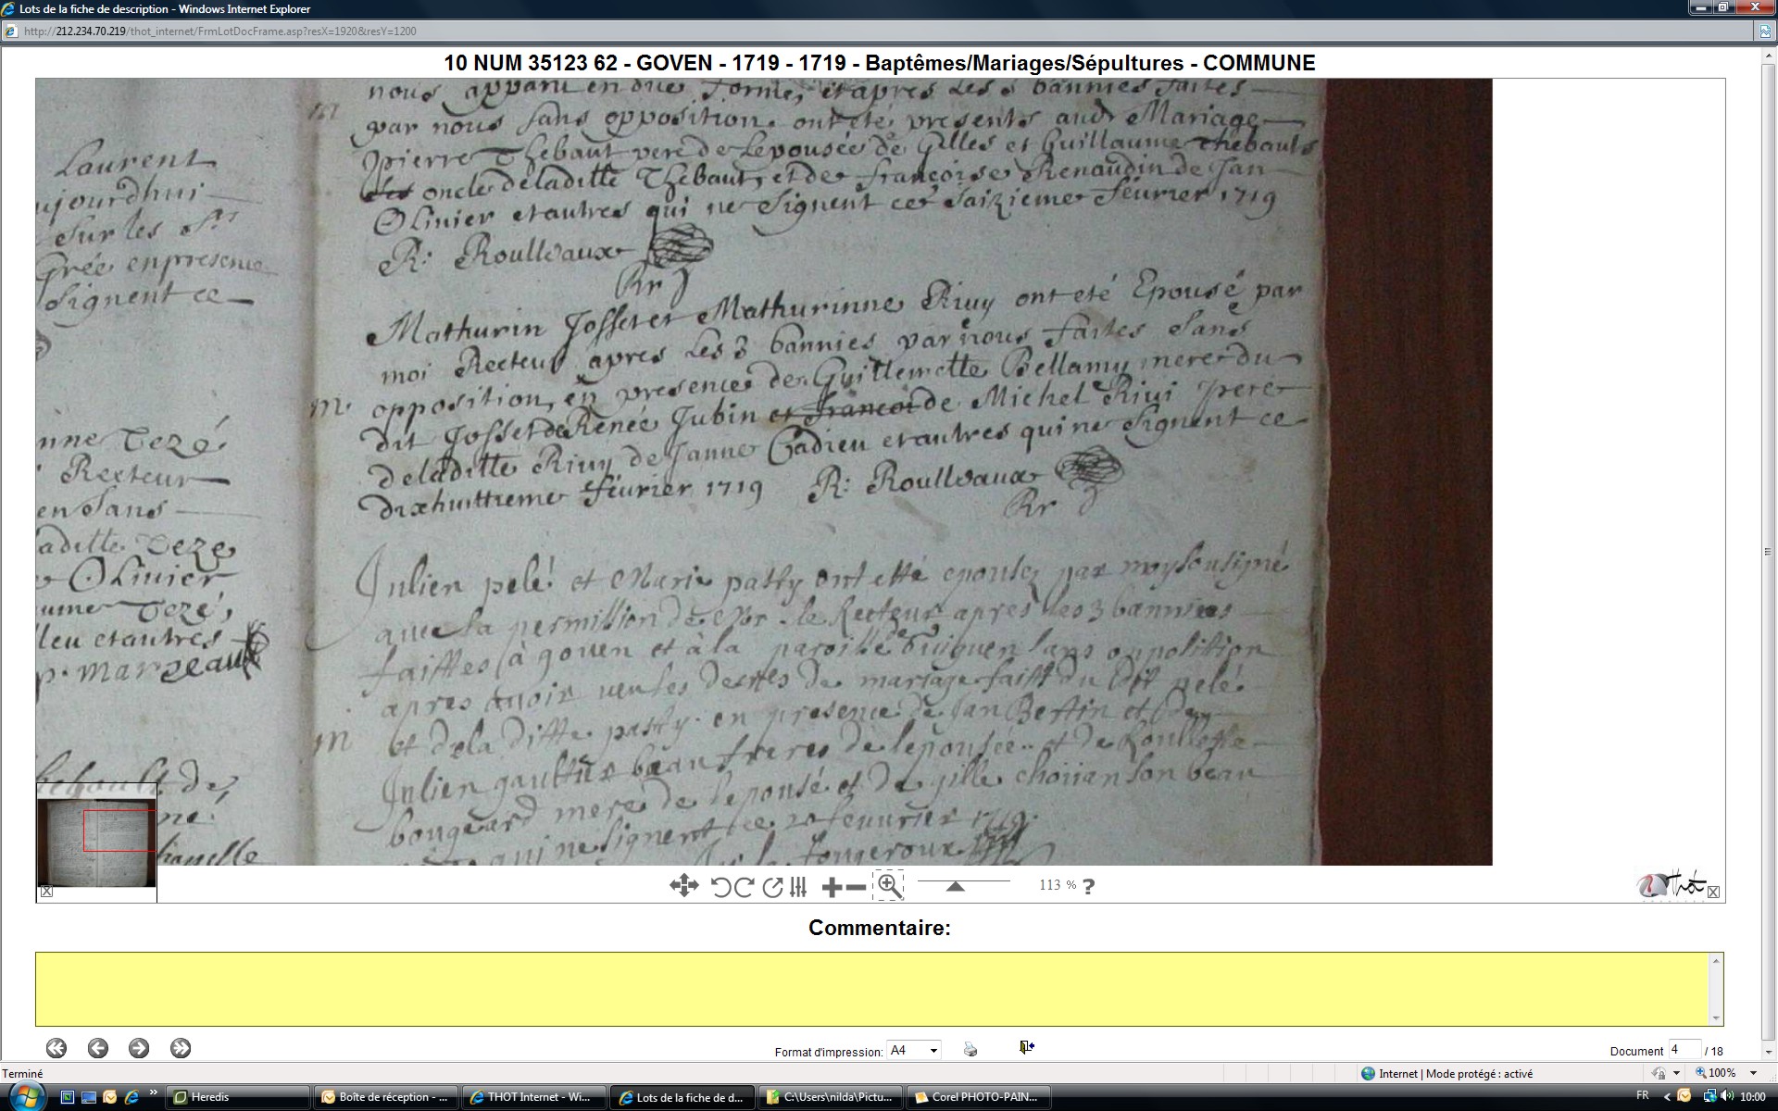Click the image adjustment sliders icon

pyautogui.click(x=798, y=887)
